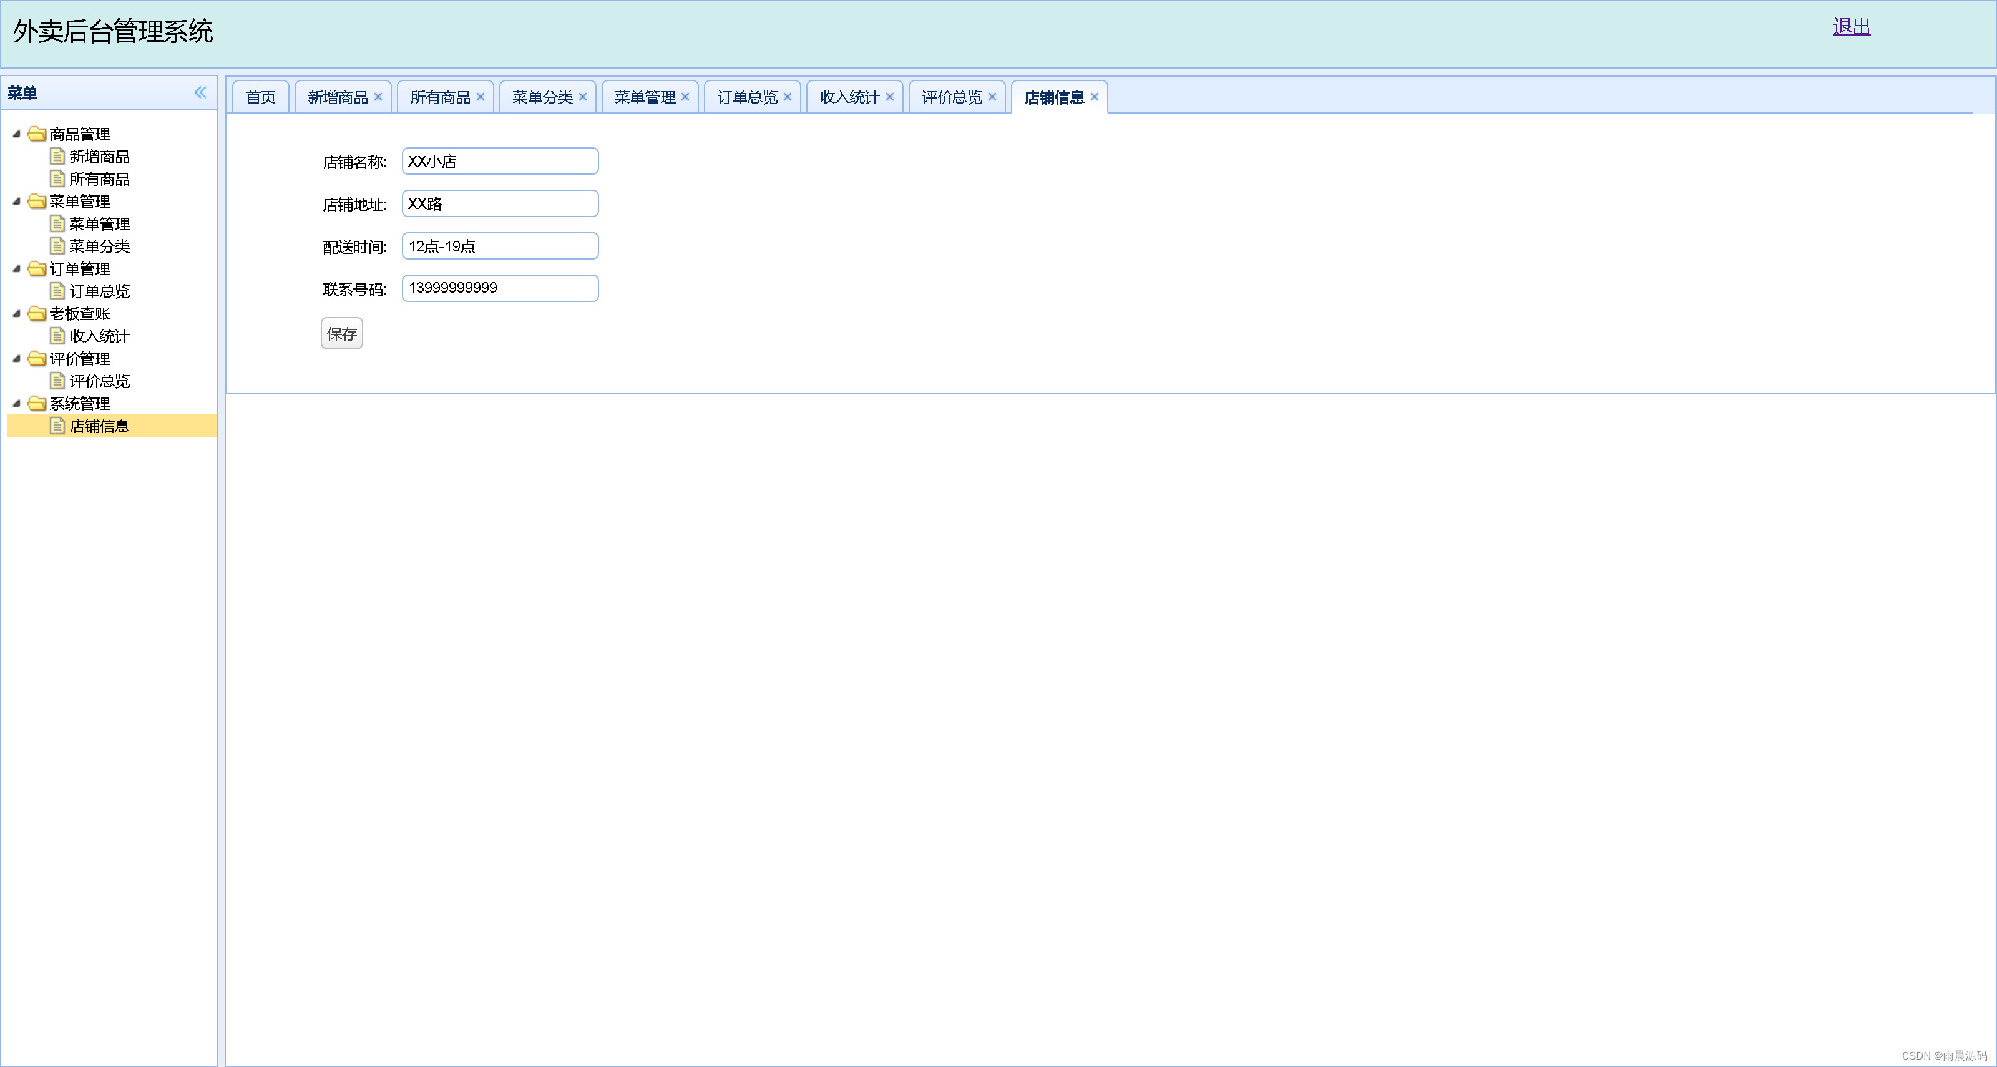Close the 所有商品 tab
1997x1067 pixels.
pyautogui.click(x=481, y=97)
